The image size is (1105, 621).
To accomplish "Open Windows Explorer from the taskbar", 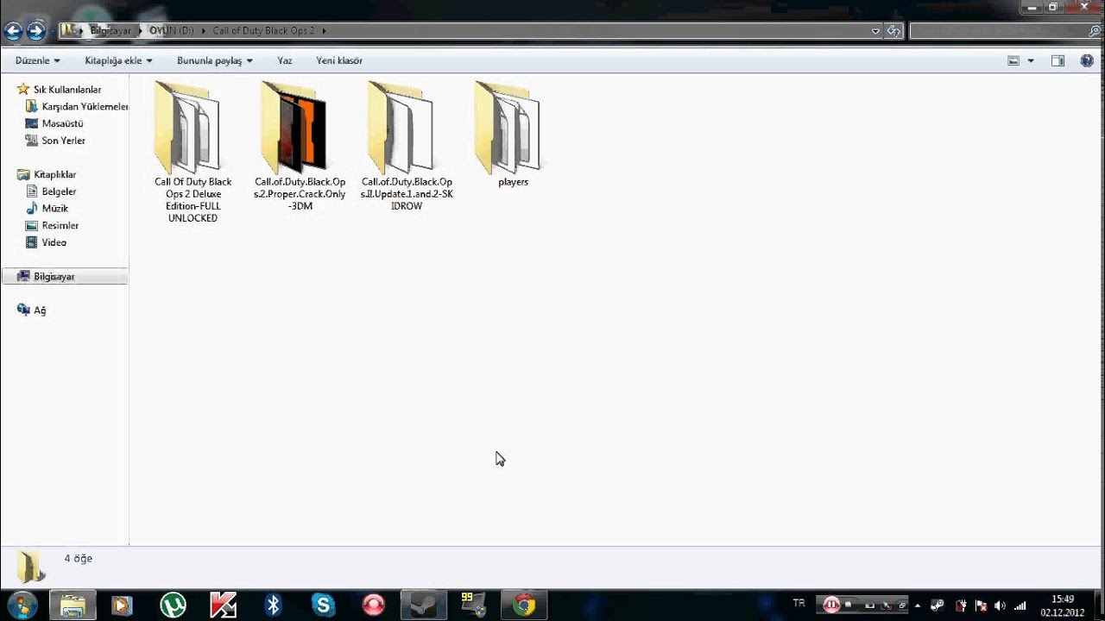I will click(x=73, y=605).
